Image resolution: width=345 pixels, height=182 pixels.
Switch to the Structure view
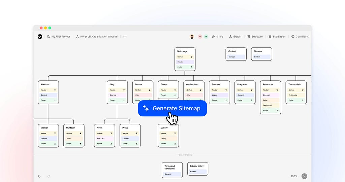pos(255,37)
